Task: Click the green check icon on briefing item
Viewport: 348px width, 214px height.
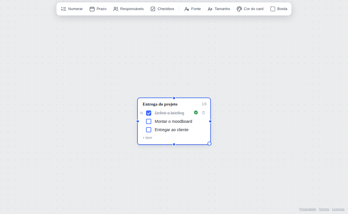Action: pyautogui.click(x=196, y=112)
